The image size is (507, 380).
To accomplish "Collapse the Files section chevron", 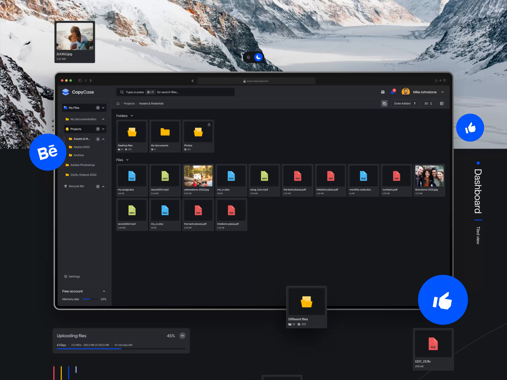I will point(127,160).
